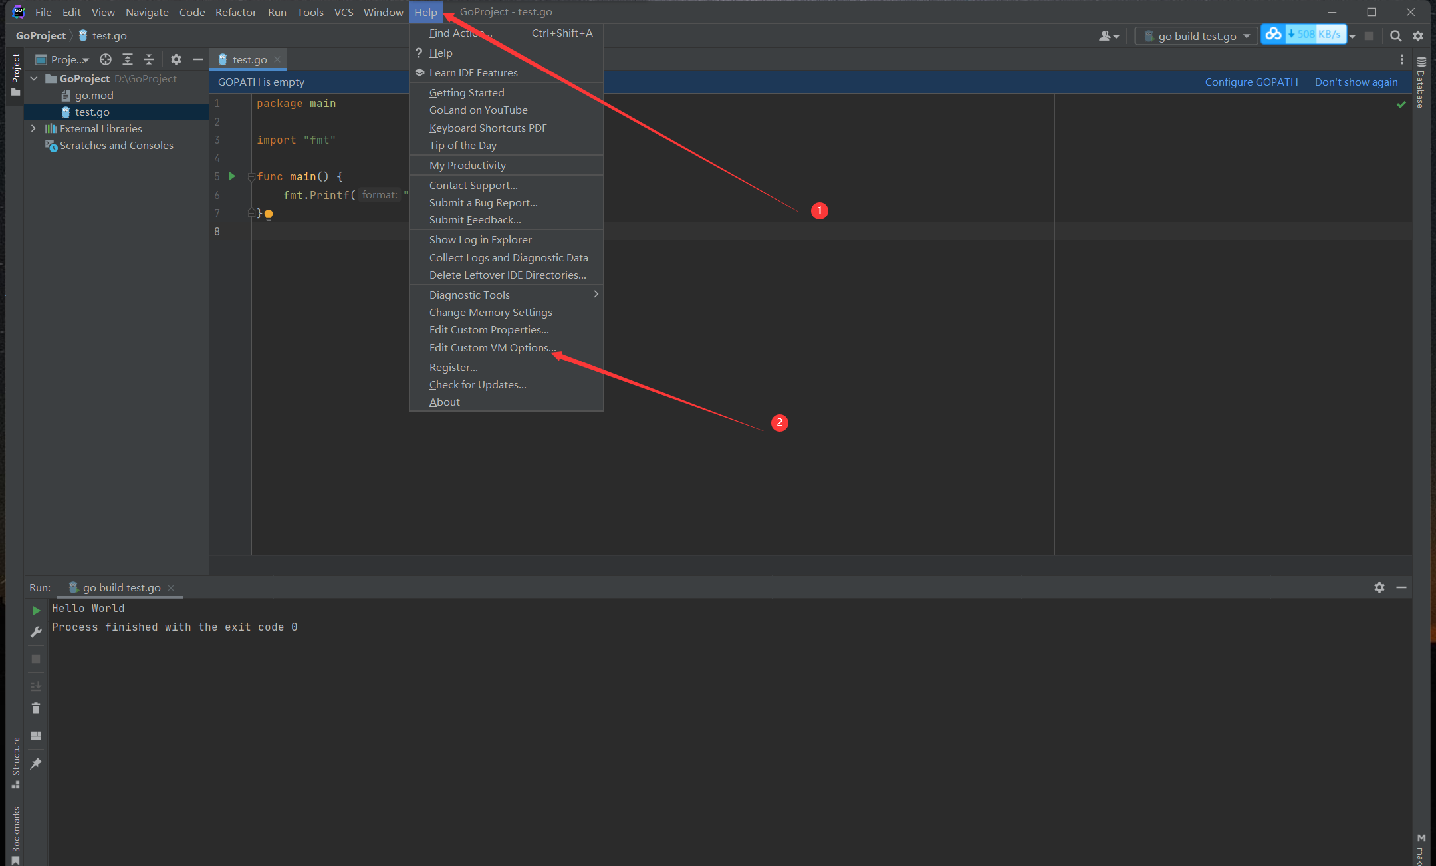Click Collapse All icon in Project toolbar

[x=149, y=59]
